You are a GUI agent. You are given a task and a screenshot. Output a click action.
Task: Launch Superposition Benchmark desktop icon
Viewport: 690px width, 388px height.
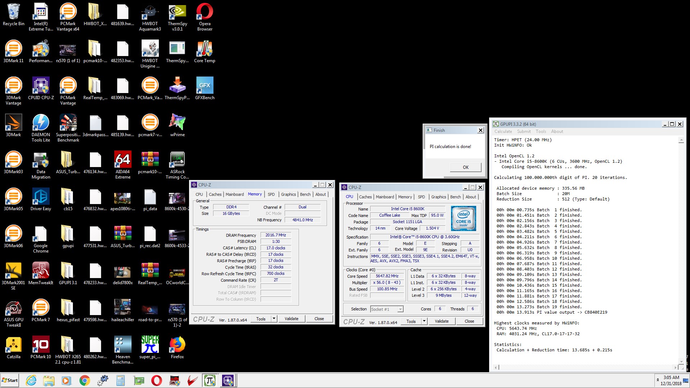[68, 128]
